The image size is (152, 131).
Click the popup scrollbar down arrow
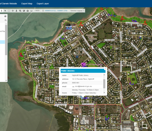click(104, 92)
